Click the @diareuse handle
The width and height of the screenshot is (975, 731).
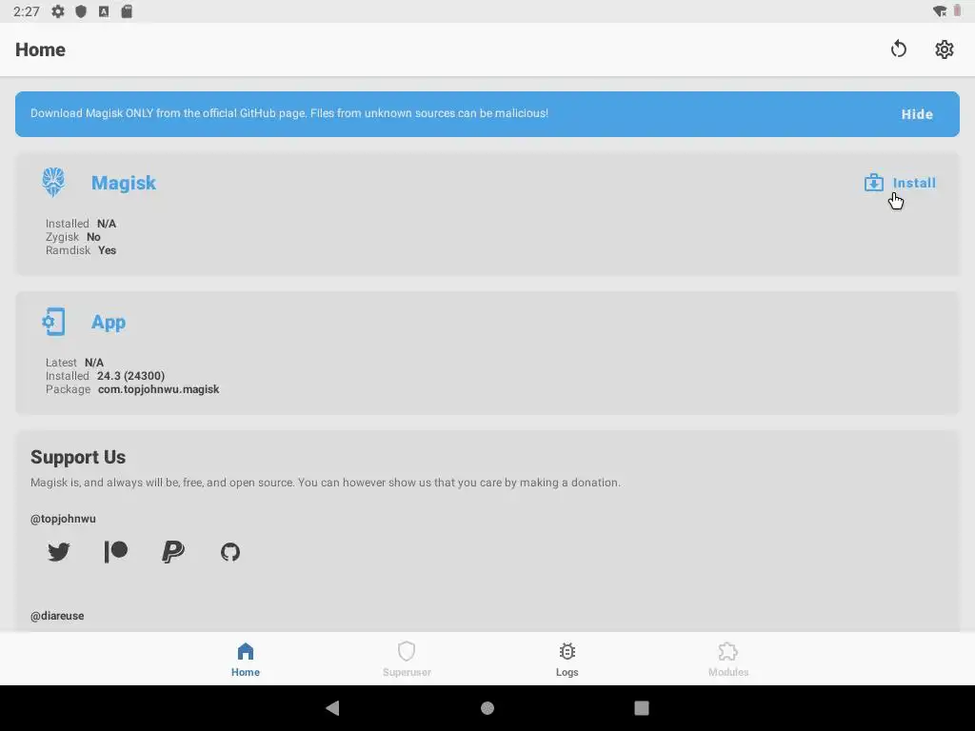coord(57,616)
